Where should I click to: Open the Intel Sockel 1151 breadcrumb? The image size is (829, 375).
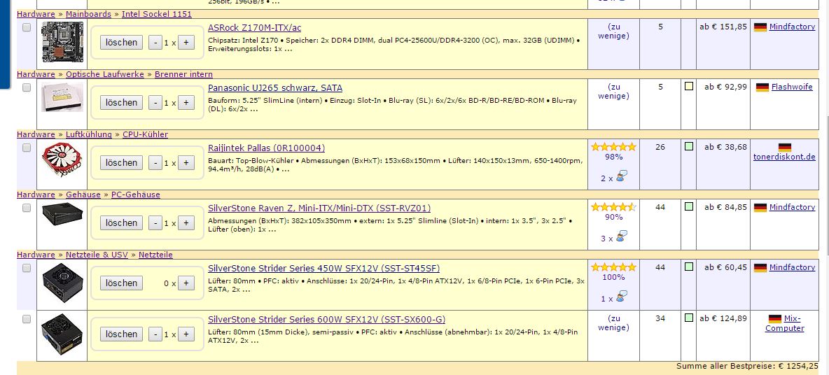click(x=157, y=14)
